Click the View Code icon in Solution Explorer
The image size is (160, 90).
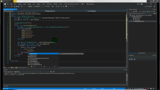152,11
